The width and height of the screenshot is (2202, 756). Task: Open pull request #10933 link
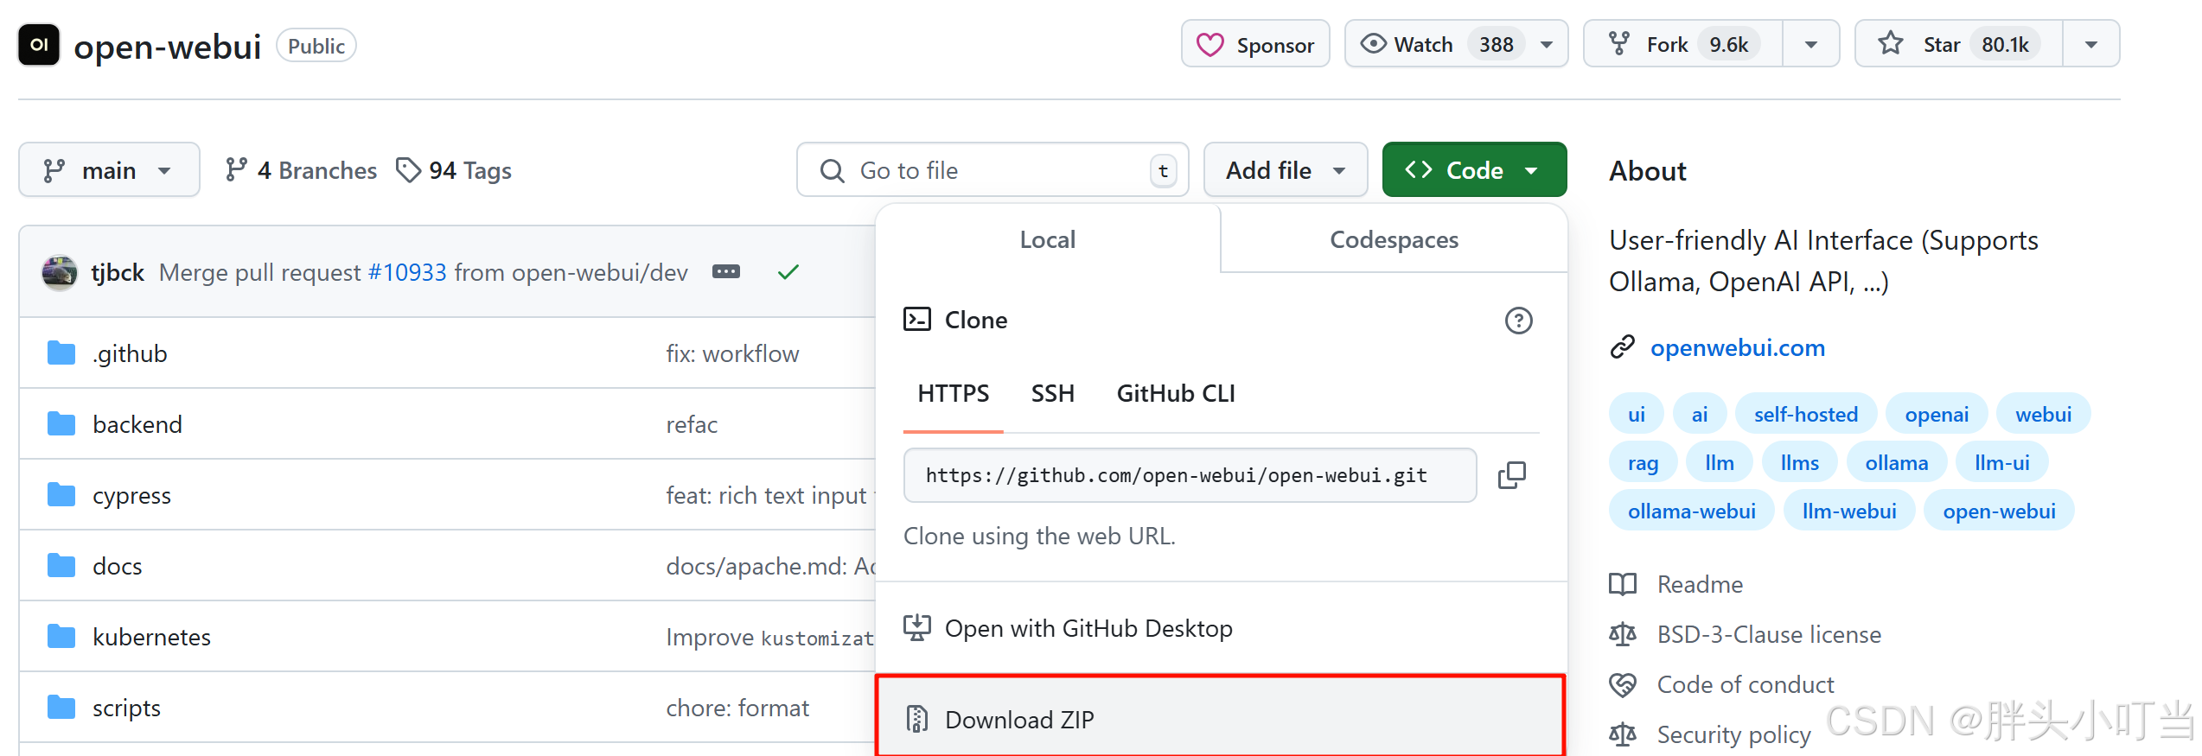pos(407,273)
